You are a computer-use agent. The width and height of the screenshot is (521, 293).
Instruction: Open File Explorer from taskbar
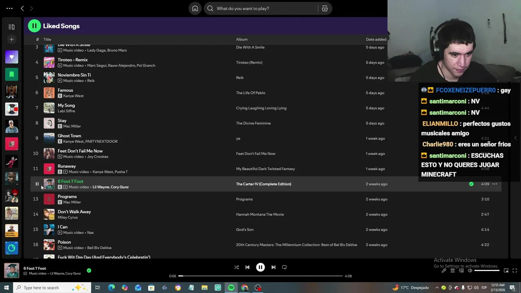204,288
